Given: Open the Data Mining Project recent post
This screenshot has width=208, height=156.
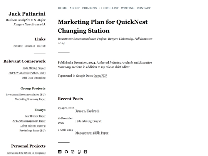Looking at the screenshot, I should (x=89, y=121).
